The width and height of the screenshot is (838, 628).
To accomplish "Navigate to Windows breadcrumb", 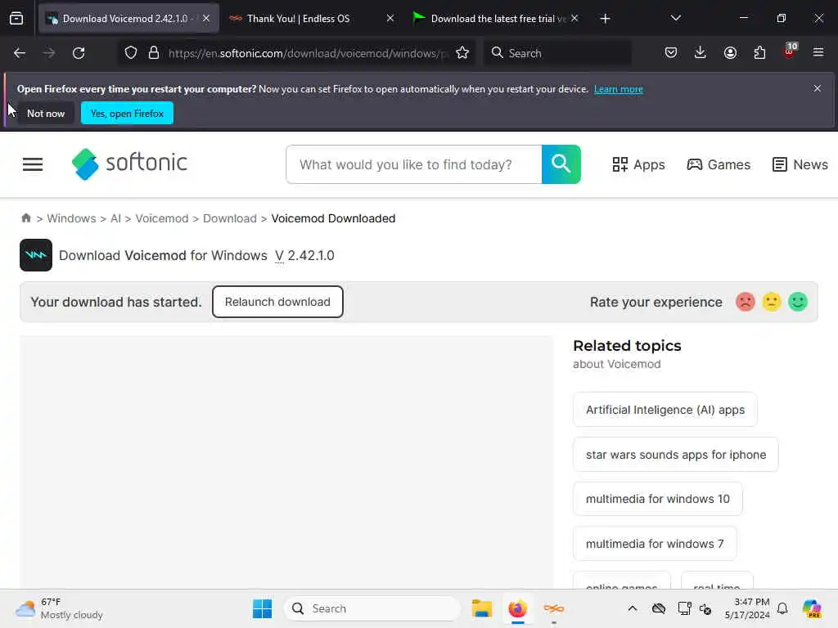I will [x=72, y=218].
